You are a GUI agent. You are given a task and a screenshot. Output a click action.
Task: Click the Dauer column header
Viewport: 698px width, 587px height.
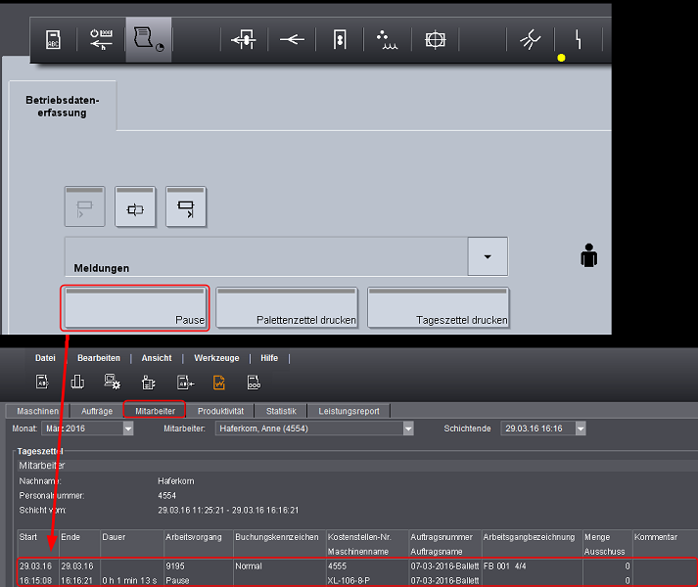[115, 537]
